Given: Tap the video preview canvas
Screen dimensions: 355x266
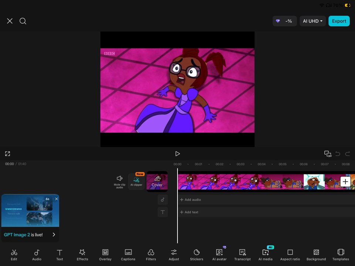Looking at the screenshot, I should (x=177, y=89).
